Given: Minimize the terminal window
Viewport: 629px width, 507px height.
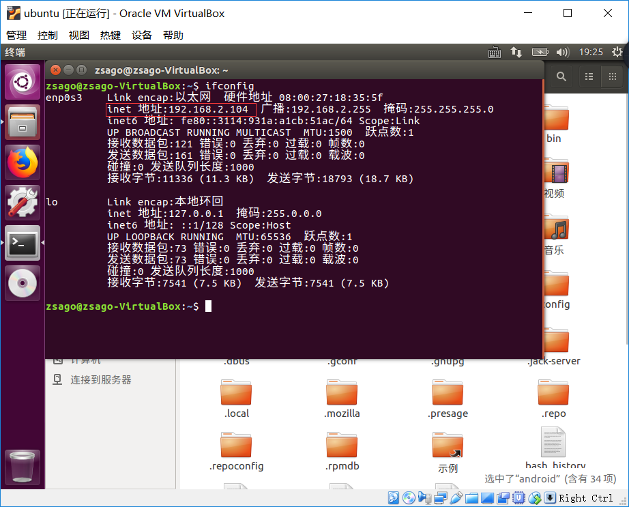Looking at the screenshot, I should tap(69, 70).
